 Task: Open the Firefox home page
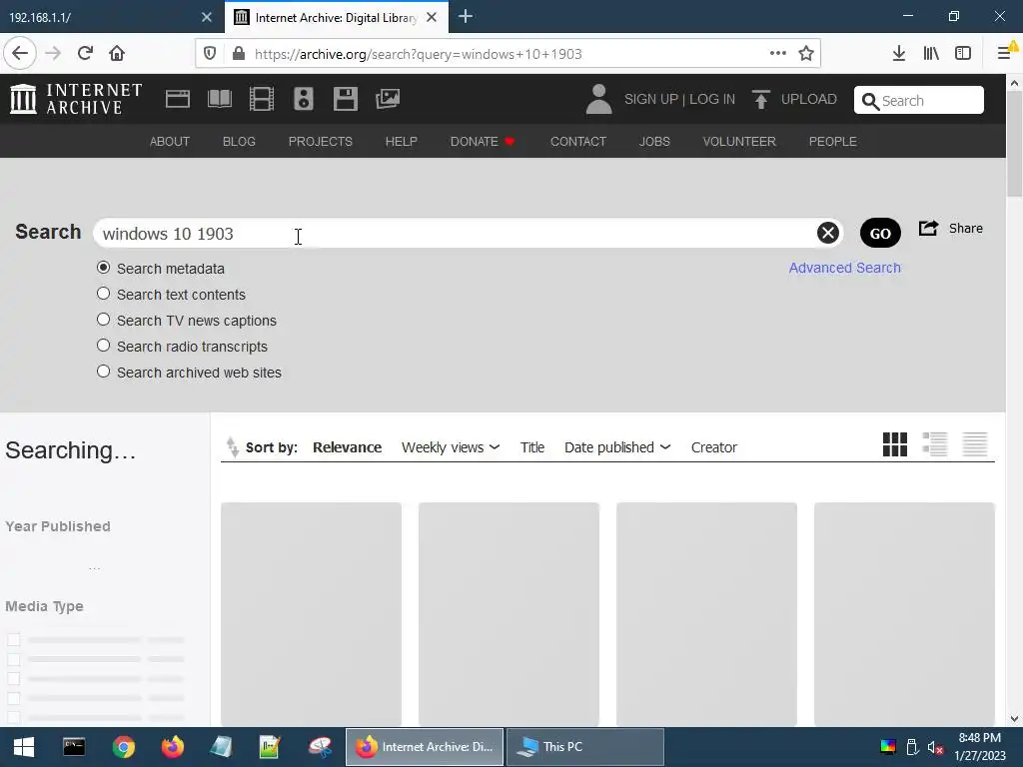(117, 53)
